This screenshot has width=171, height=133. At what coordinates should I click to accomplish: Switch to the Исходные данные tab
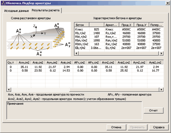click(x=16, y=11)
